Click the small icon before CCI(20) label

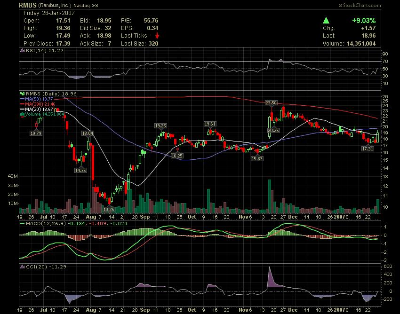pyautogui.click(x=23, y=267)
